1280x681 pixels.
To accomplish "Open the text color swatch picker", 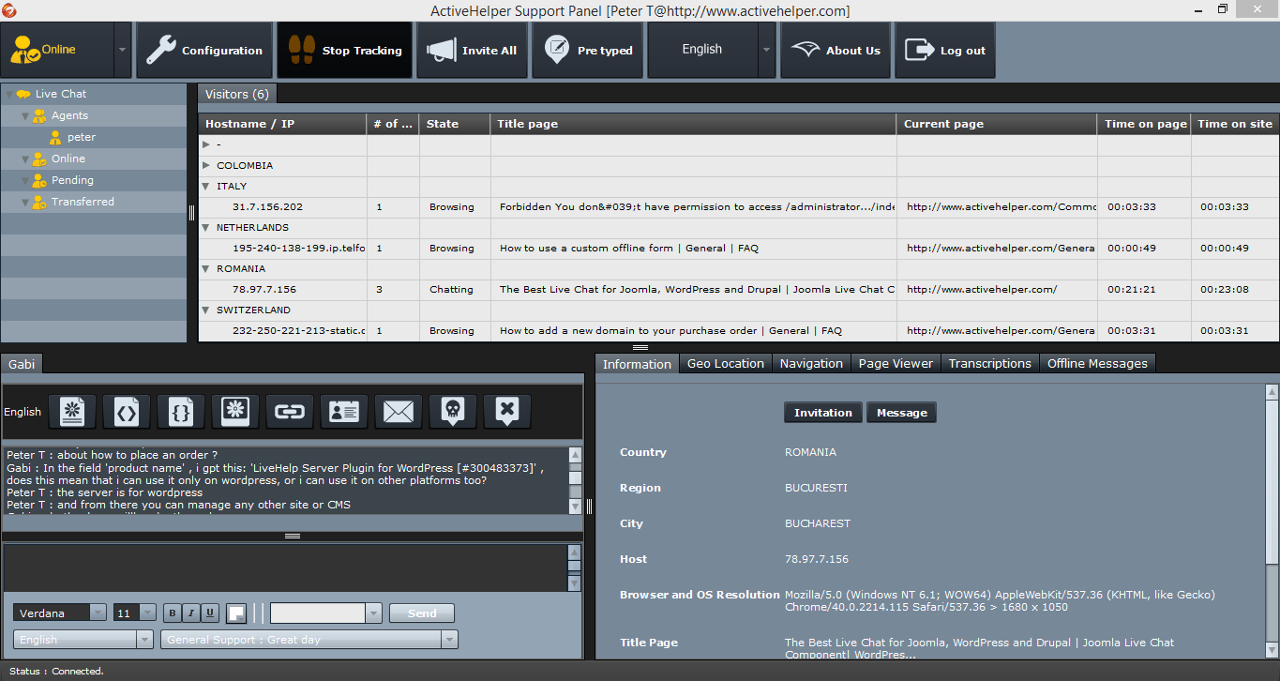I will (235, 613).
